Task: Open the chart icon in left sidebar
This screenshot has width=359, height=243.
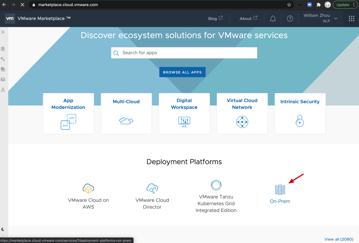Action: 3,79
